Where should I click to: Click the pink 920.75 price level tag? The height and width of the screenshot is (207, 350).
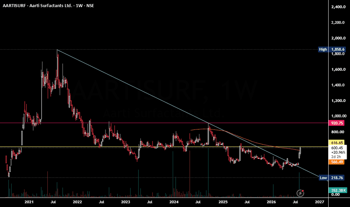pyautogui.click(x=337, y=123)
